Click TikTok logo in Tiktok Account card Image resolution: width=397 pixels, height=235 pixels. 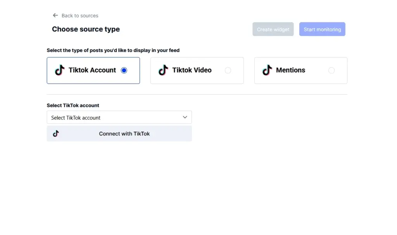[60, 70]
